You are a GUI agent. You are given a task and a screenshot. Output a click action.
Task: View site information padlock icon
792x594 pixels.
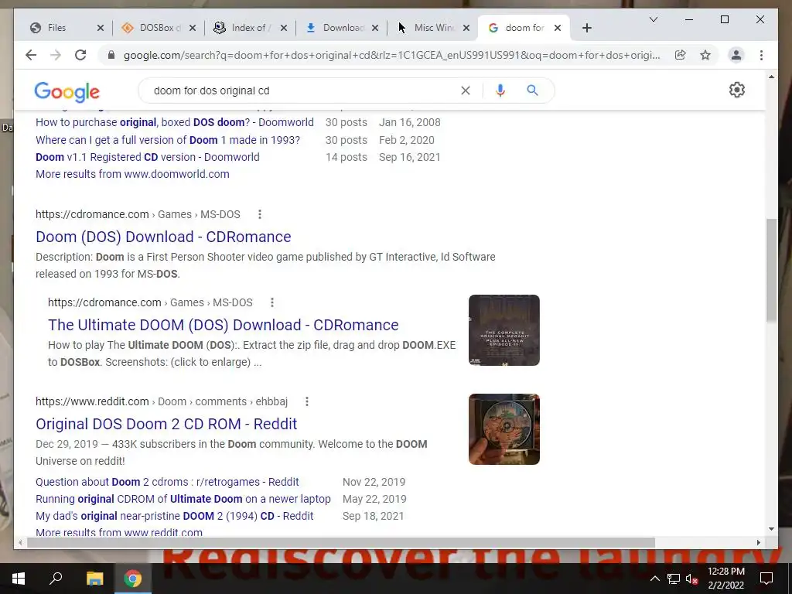coord(111,55)
